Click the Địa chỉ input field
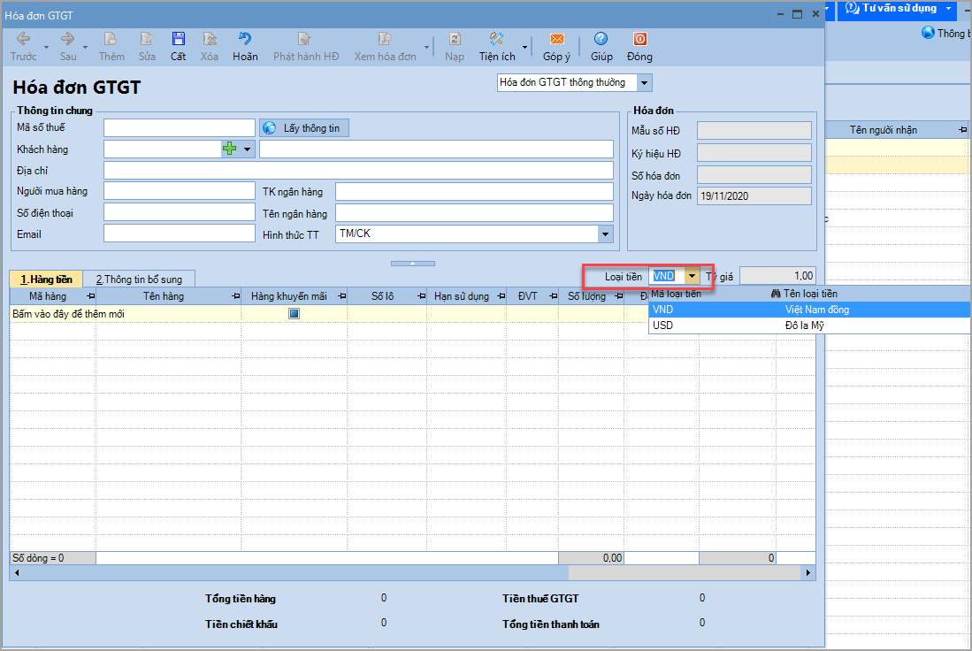This screenshot has width=972, height=651. 358,171
